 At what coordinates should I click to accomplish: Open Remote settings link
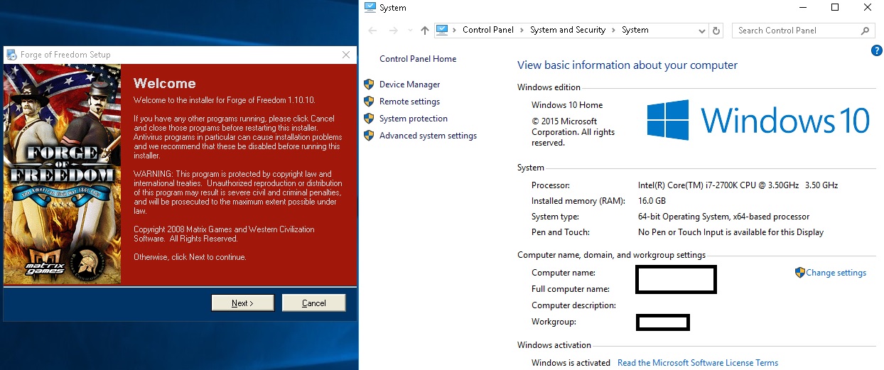point(409,102)
